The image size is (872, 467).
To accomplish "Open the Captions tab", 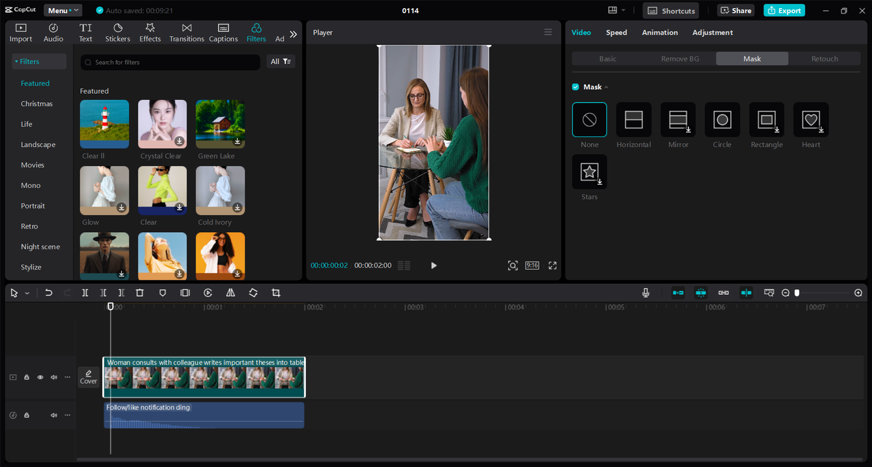I will [223, 33].
